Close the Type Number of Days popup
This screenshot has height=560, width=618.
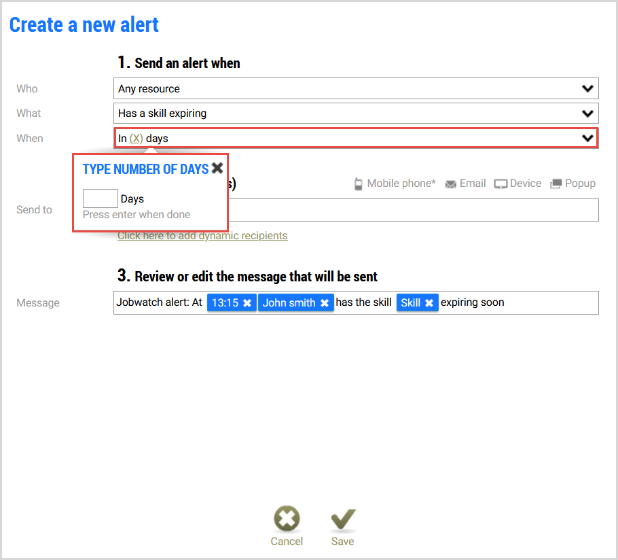pos(217,168)
